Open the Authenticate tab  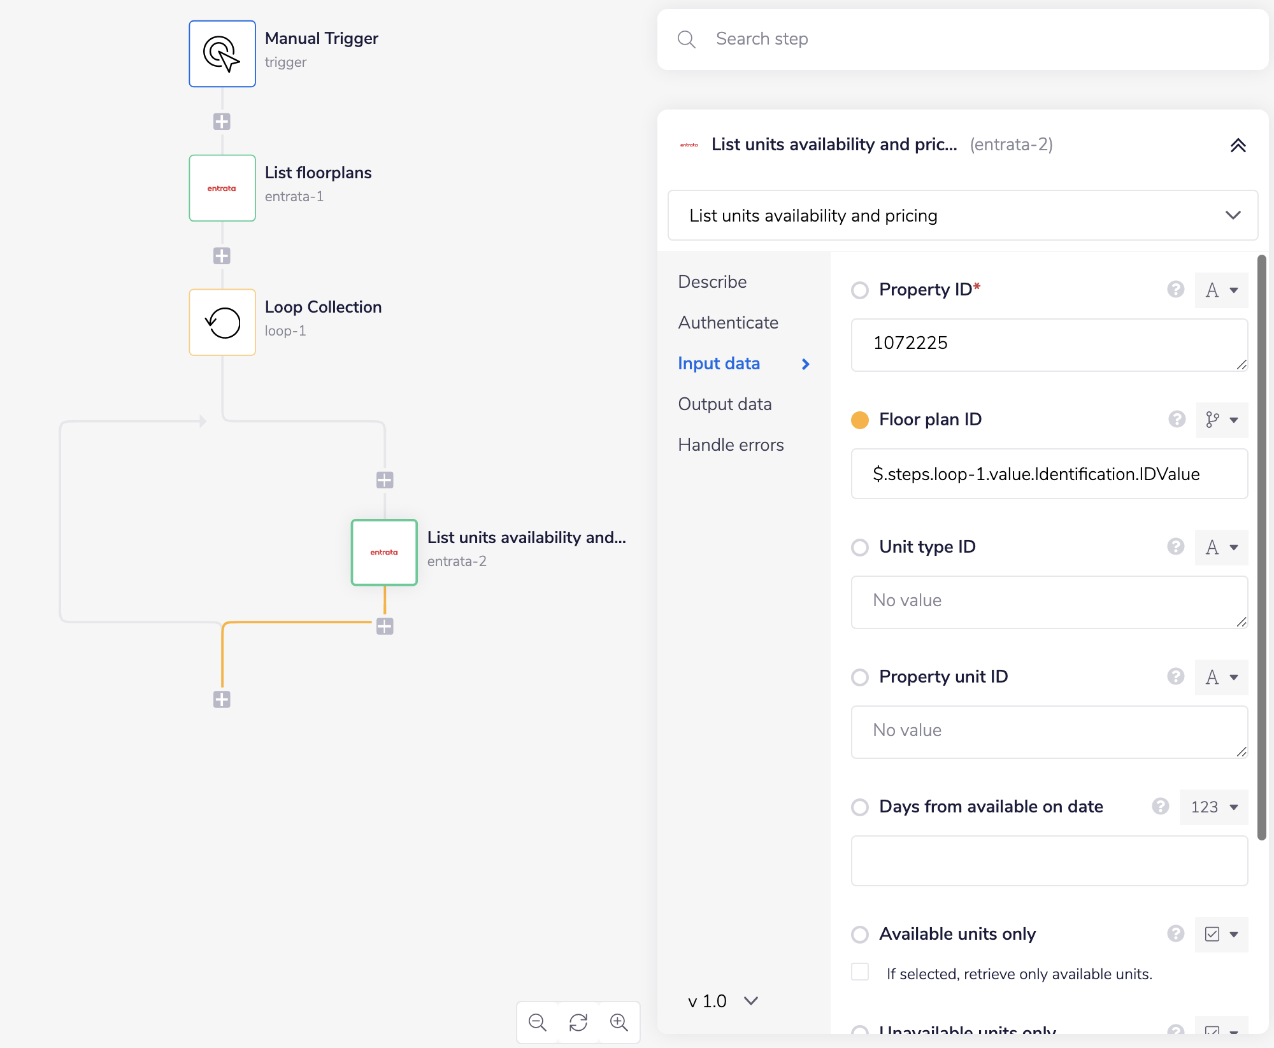(728, 323)
